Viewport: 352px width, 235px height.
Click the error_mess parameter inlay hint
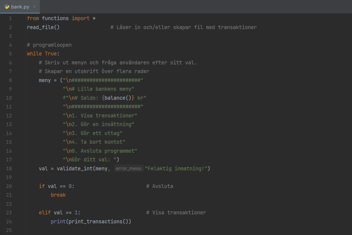pos(129,169)
